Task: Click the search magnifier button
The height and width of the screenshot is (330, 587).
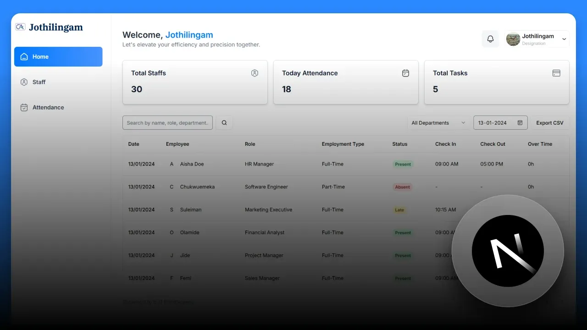Action: click(x=224, y=123)
